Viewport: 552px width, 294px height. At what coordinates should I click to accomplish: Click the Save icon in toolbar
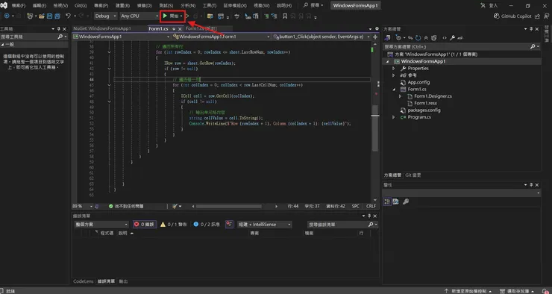[50, 16]
